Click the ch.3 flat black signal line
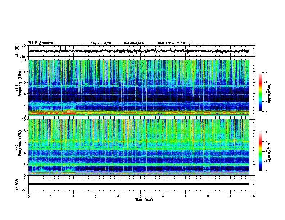 [x=139, y=184]
